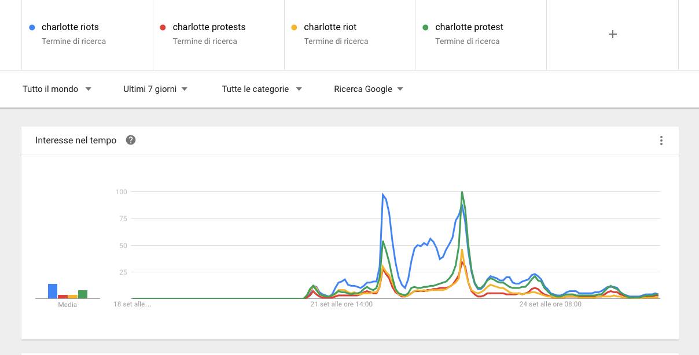Select the charlotte protests search term
This screenshot has width=699, height=355.
[209, 27]
